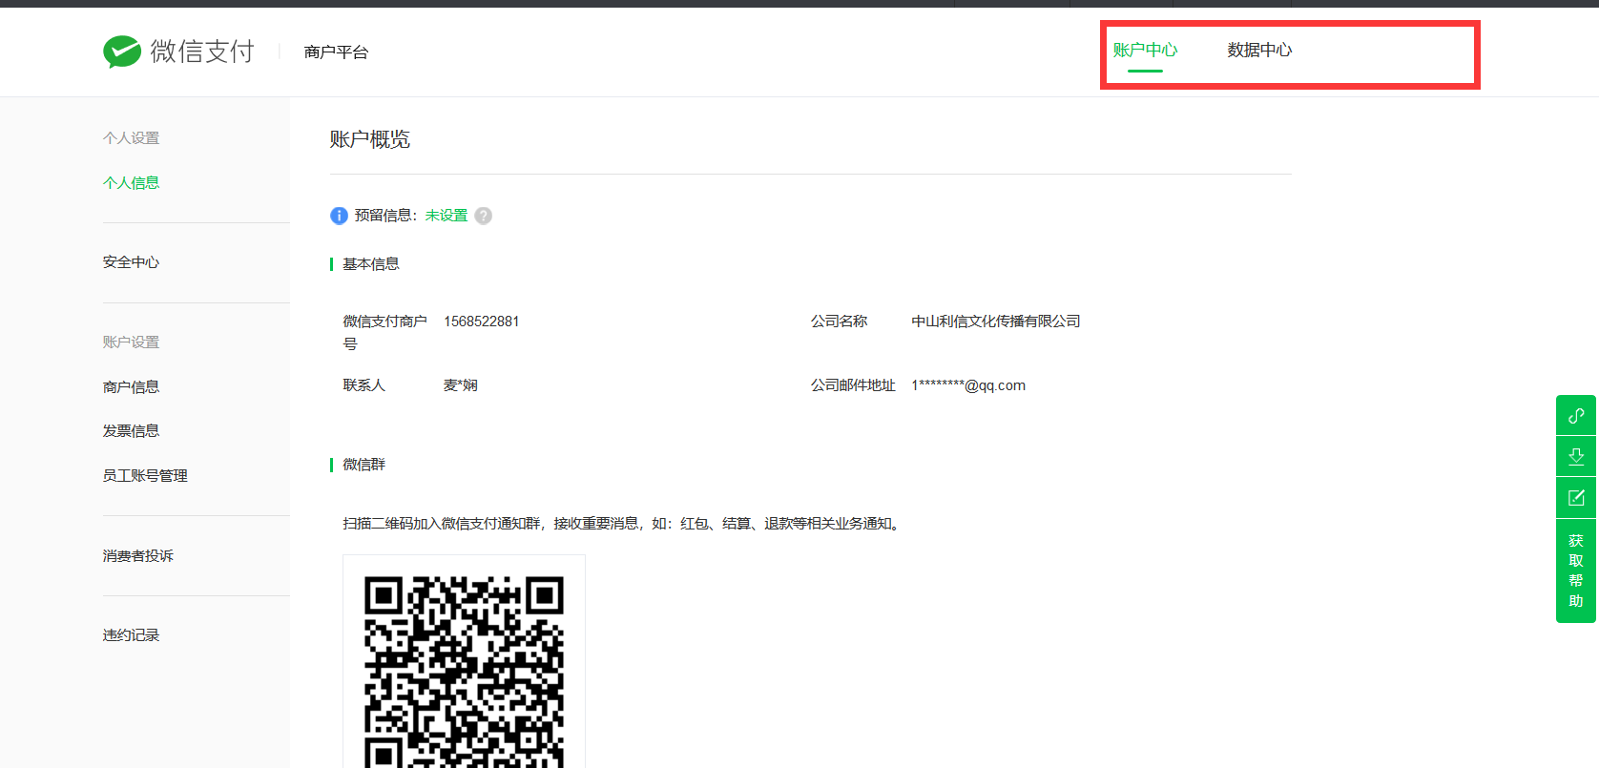Click the 预留信息 label text
The image size is (1599, 768).
click(384, 216)
